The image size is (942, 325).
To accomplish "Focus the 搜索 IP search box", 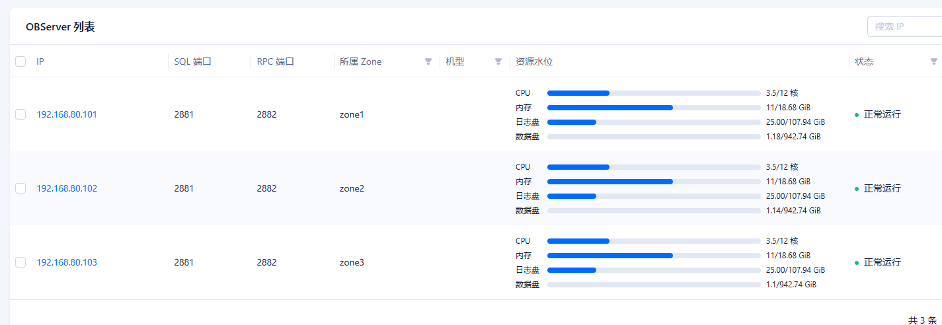I will click(x=904, y=26).
